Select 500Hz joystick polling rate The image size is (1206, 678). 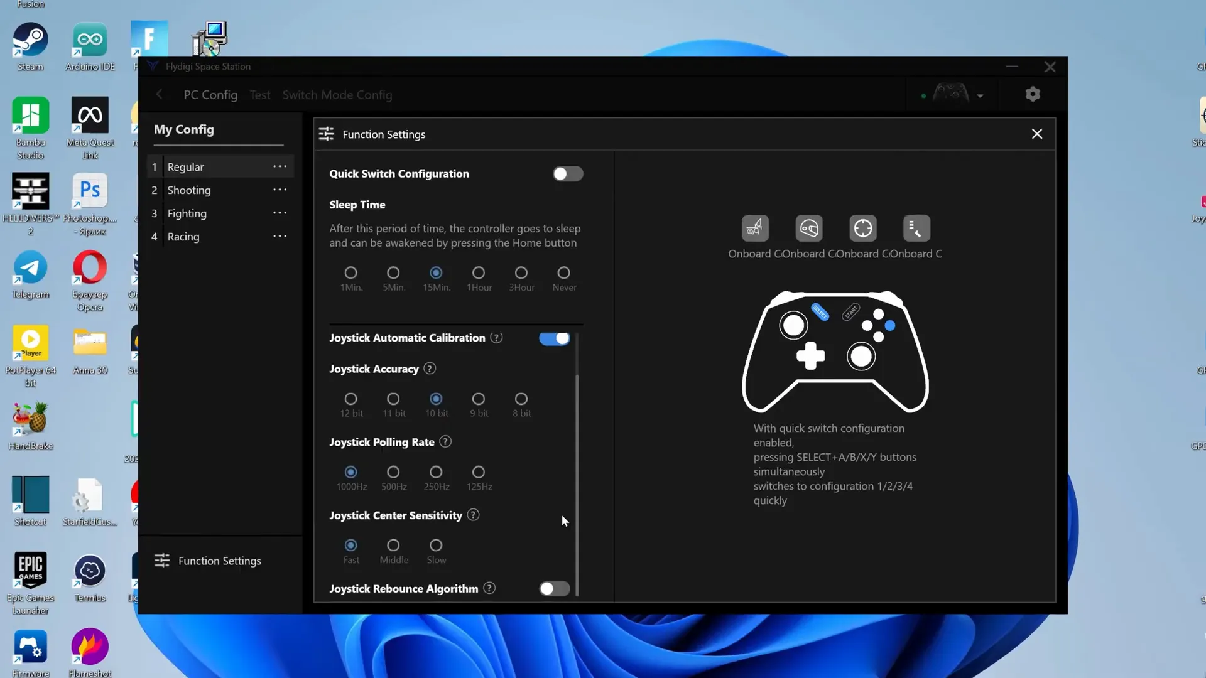pyautogui.click(x=393, y=471)
